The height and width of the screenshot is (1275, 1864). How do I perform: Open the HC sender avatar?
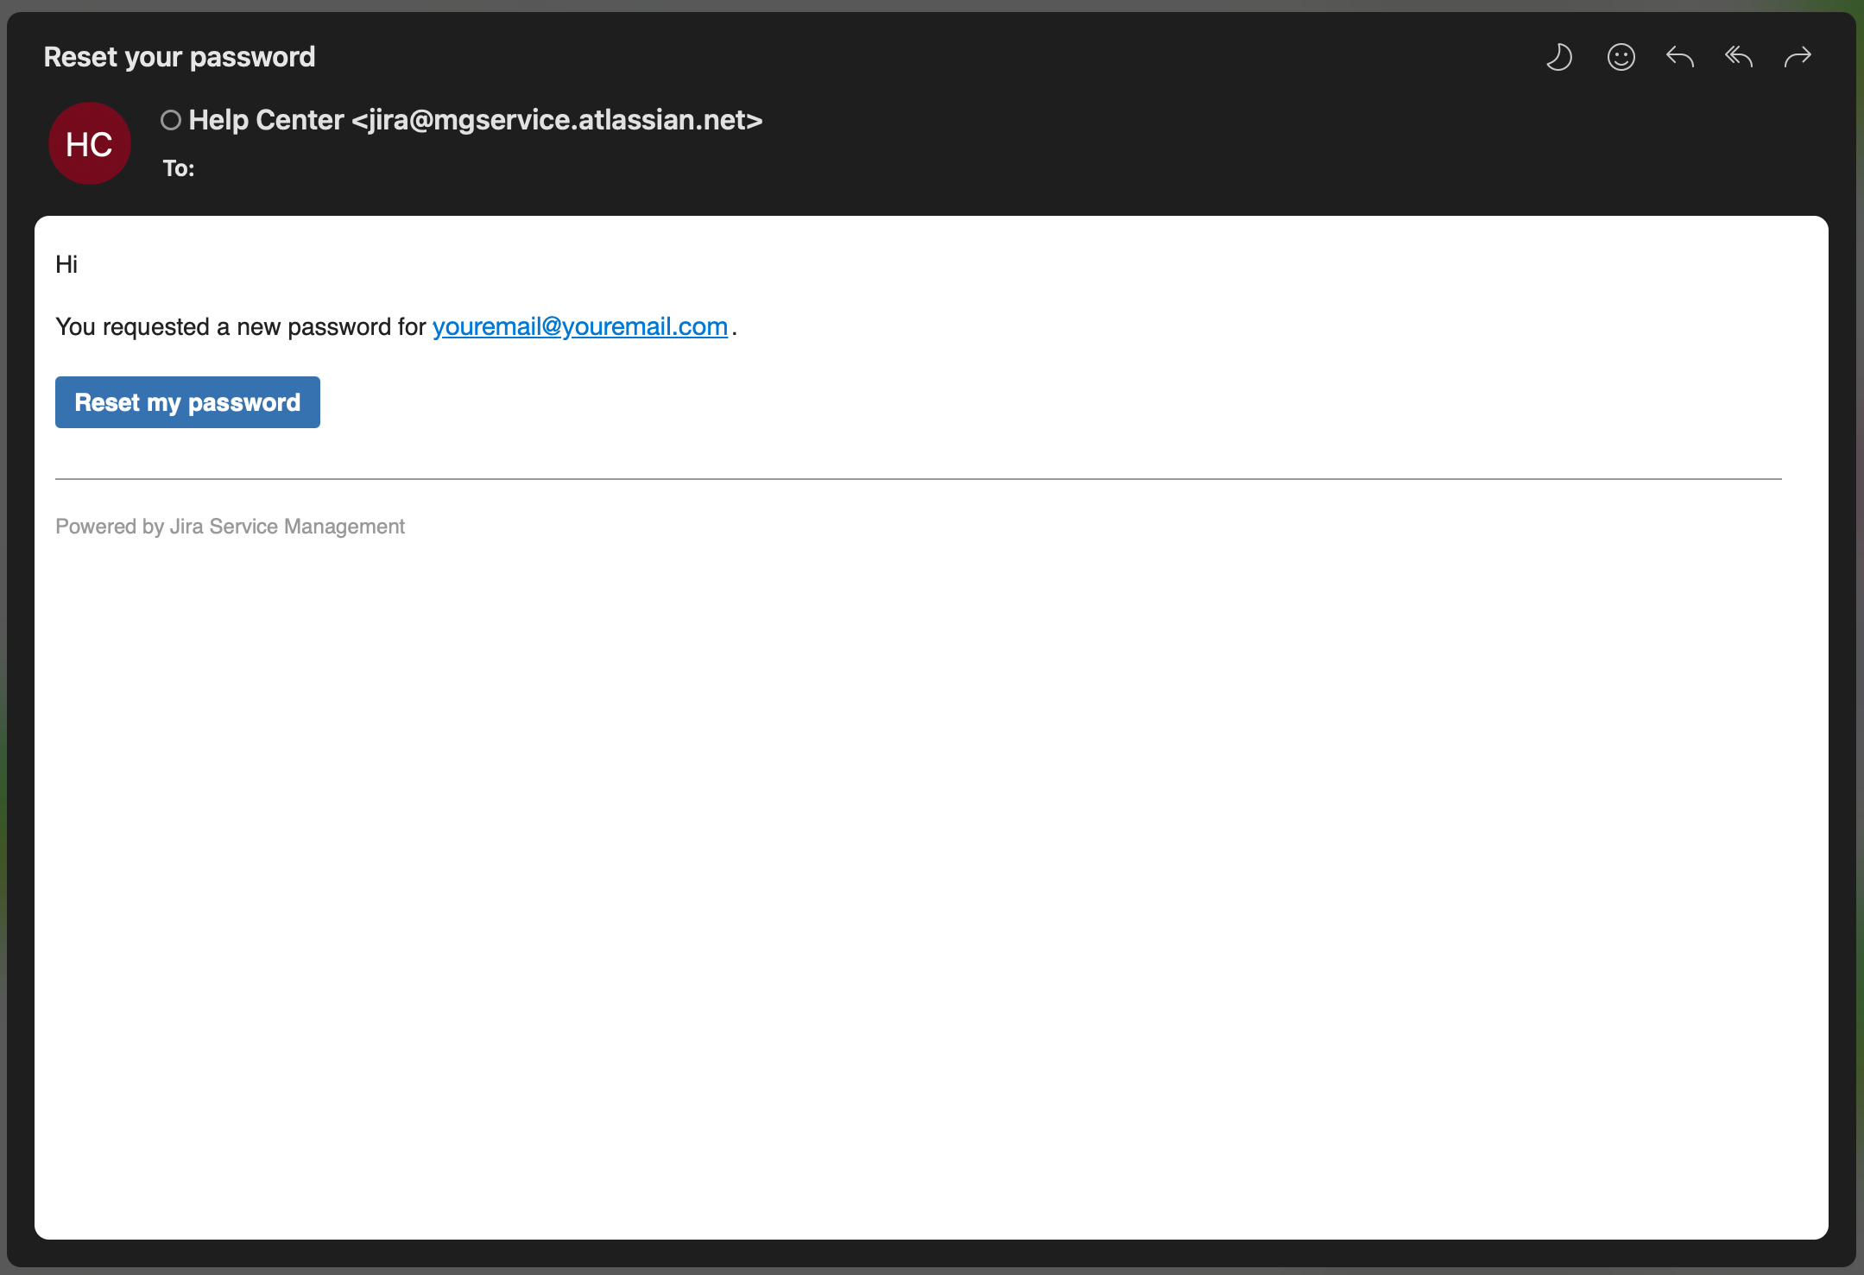click(x=90, y=143)
